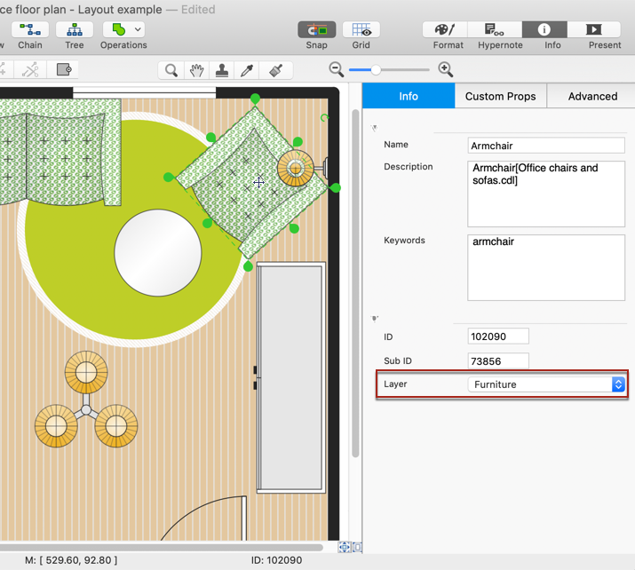The height and width of the screenshot is (570, 635).
Task: Select the format painter brush tool
Action: click(x=275, y=70)
